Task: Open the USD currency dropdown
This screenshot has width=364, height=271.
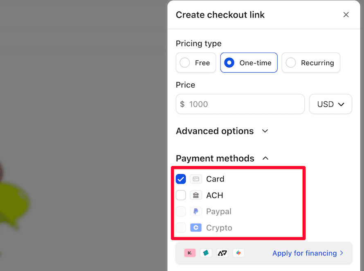Action: 330,104
